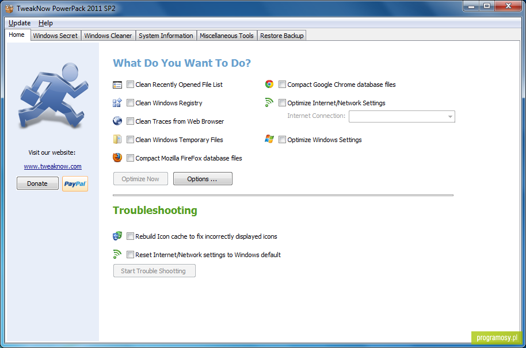Click the 'What Do You Want To Do?' heading

(x=182, y=63)
